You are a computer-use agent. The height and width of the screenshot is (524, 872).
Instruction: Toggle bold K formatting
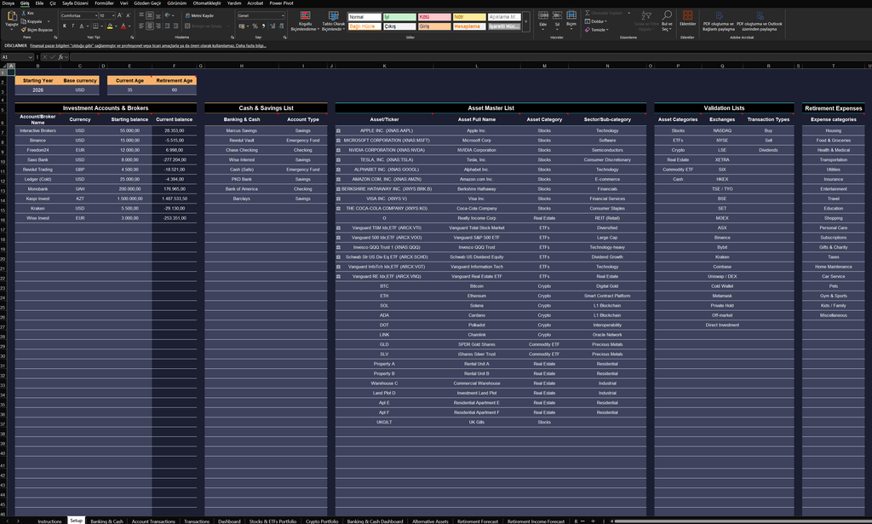click(x=65, y=26)
